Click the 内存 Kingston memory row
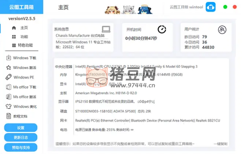Viewport: 242px width, 154px height. coord(121,75)
